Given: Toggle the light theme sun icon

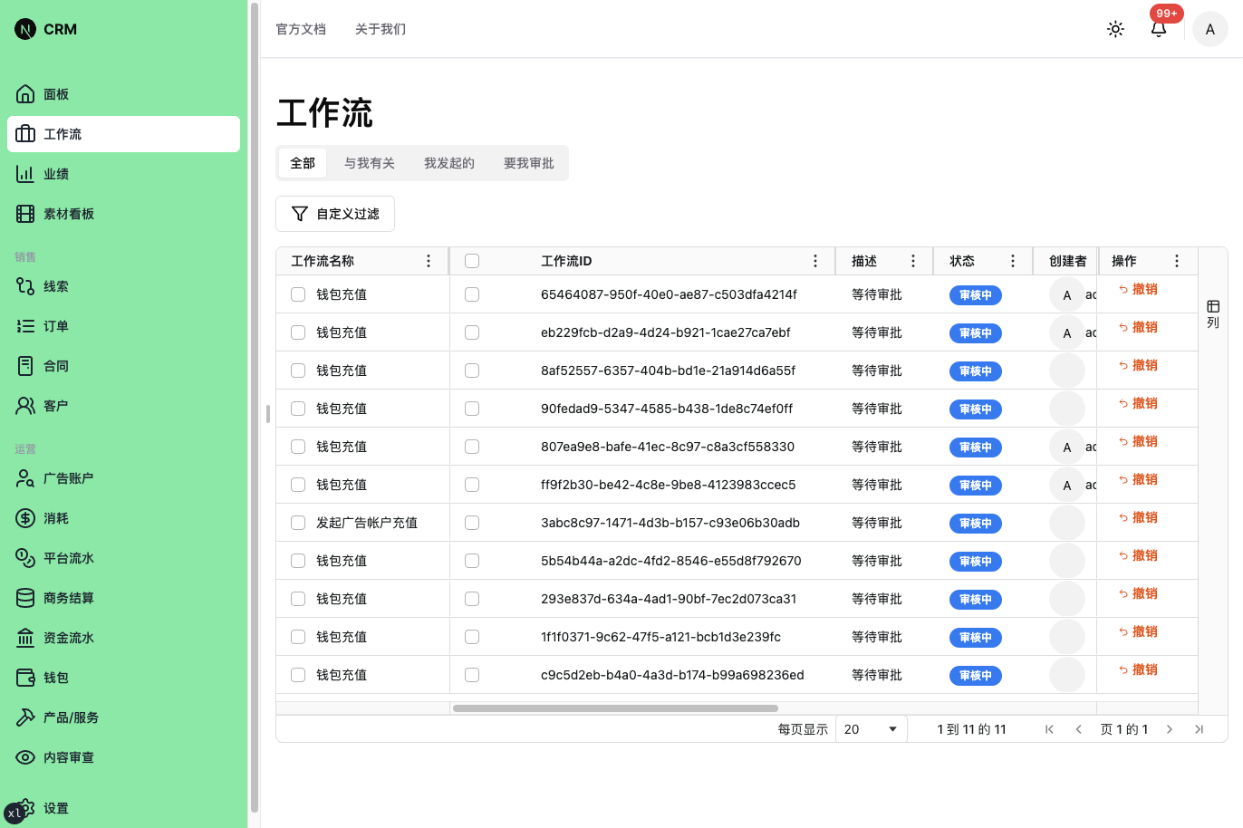Looking at the screenshot, I should click(1115, 28).
